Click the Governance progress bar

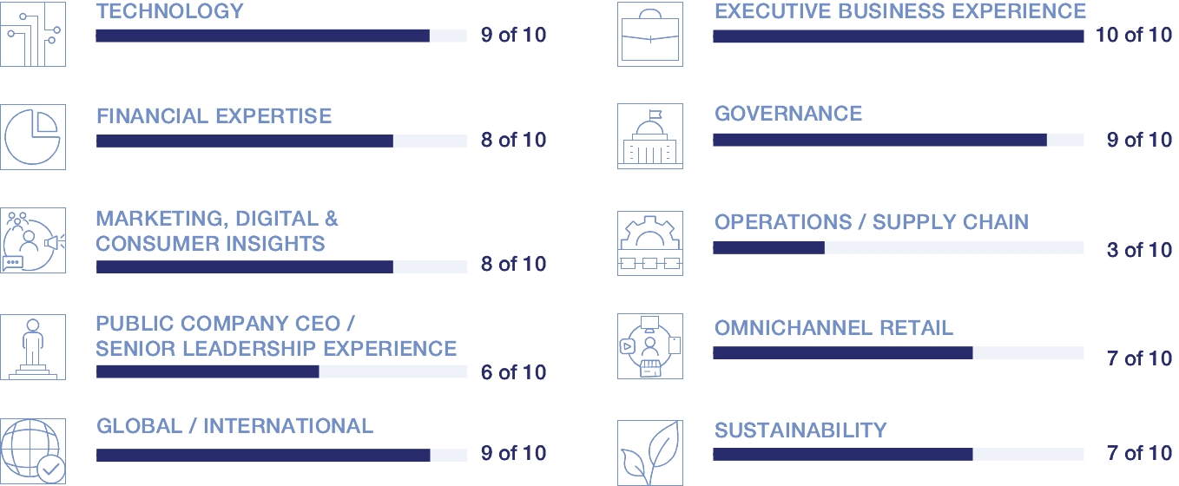(x=898, y=141)
